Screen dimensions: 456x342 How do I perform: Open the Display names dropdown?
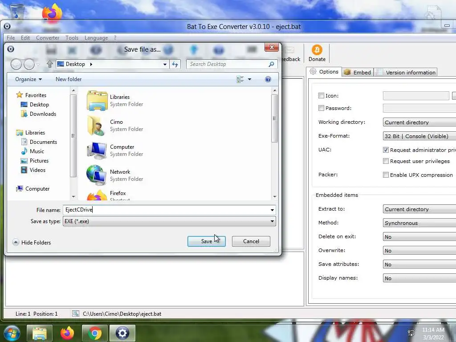[x=419, y=278]
